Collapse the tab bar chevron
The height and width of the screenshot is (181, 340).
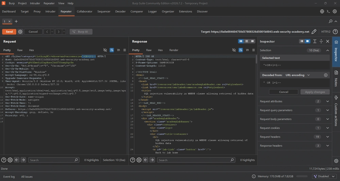(336, 21)
